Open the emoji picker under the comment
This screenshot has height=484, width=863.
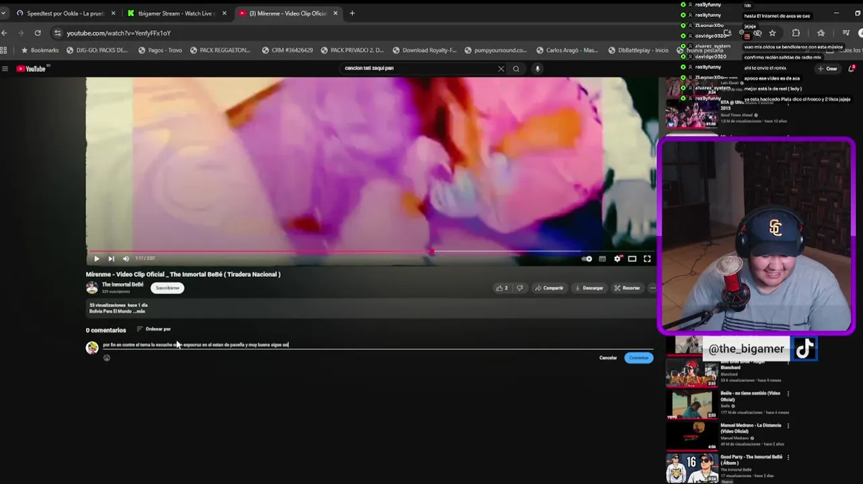click(x=106, y=358)
